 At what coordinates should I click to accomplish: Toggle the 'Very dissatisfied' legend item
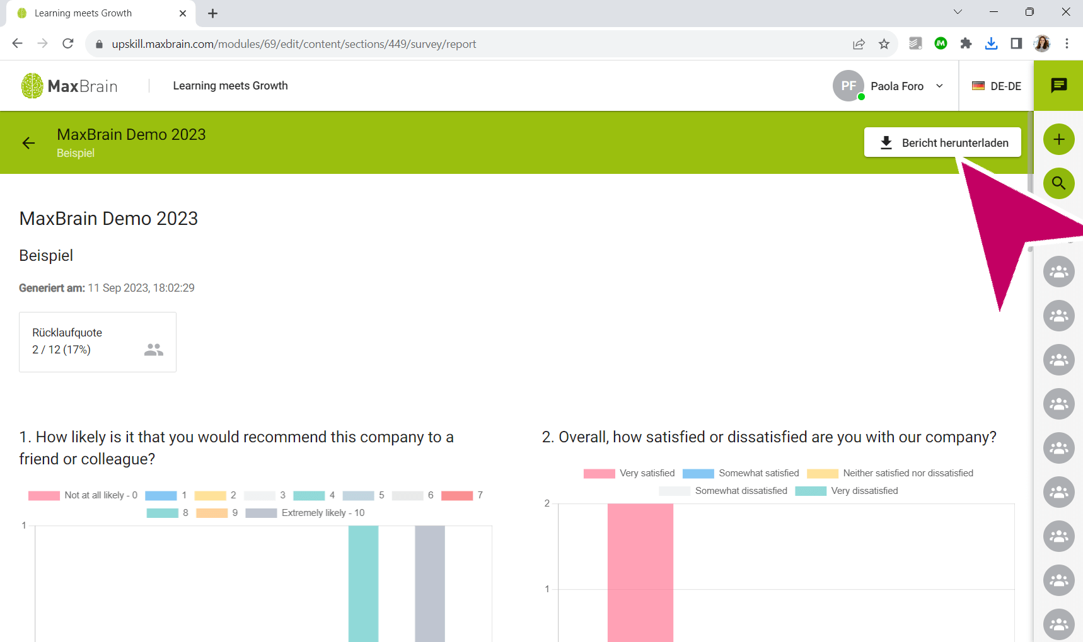pos(847,491)
